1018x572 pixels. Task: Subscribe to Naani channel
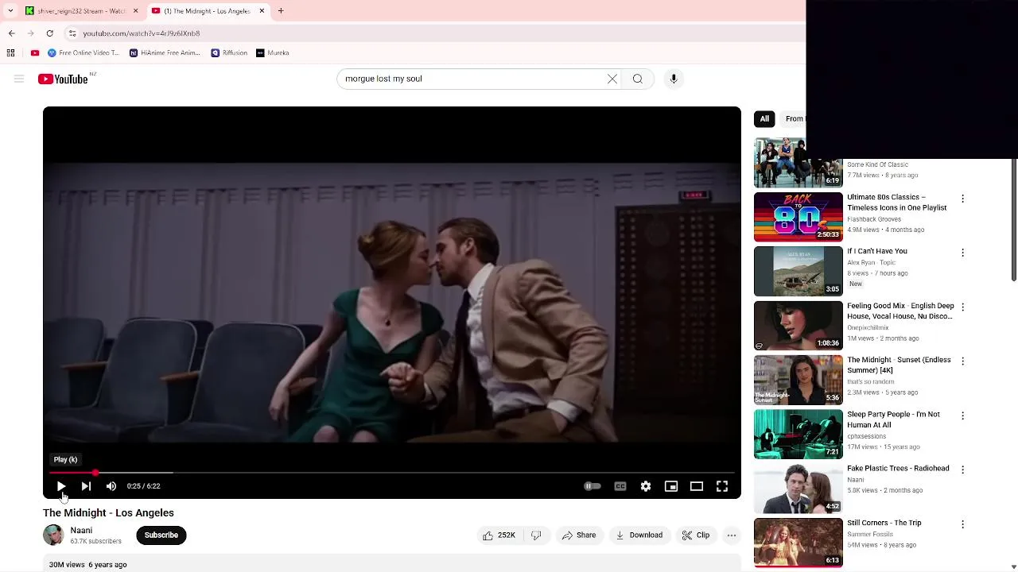click(x=161, y=535)
